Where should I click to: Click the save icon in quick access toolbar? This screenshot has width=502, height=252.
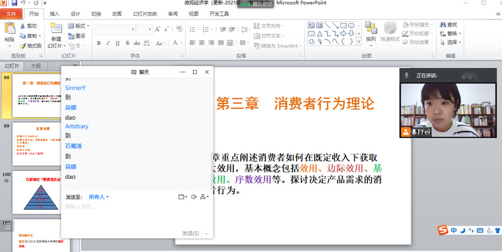coord(13,3)
